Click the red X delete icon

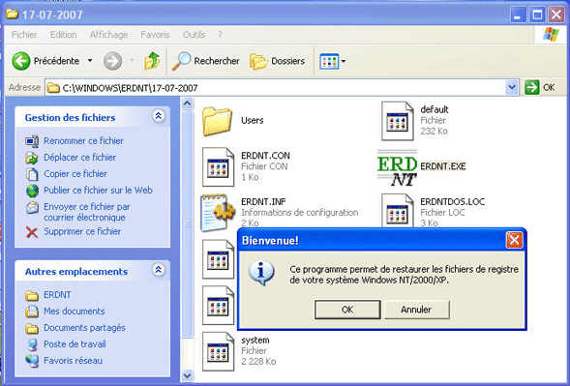pyautogui.click(x=32, y=232)
